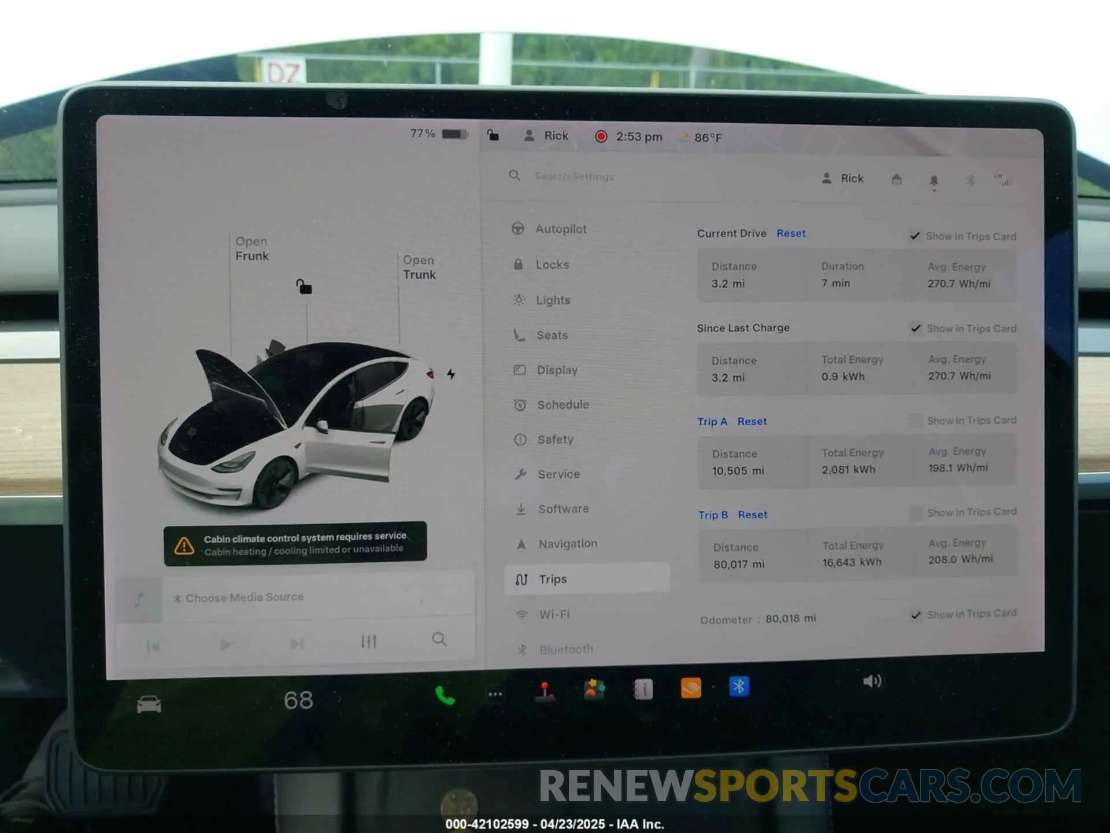Image resolution: width=1110 pixels, height=833 pixels.
Task: Skip to next media track
Action: click(297, 643)
